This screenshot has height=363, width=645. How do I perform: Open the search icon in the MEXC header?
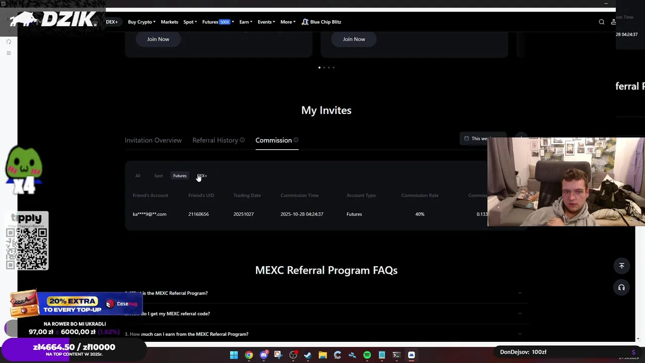(602, 22)
